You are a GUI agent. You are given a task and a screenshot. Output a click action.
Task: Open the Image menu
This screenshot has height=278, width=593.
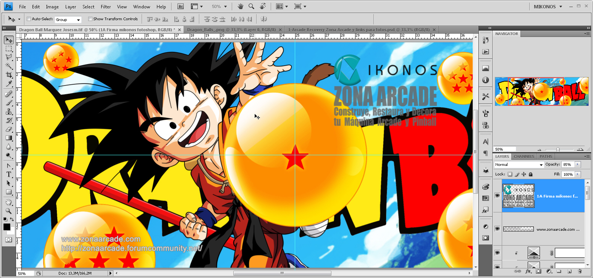52,6
